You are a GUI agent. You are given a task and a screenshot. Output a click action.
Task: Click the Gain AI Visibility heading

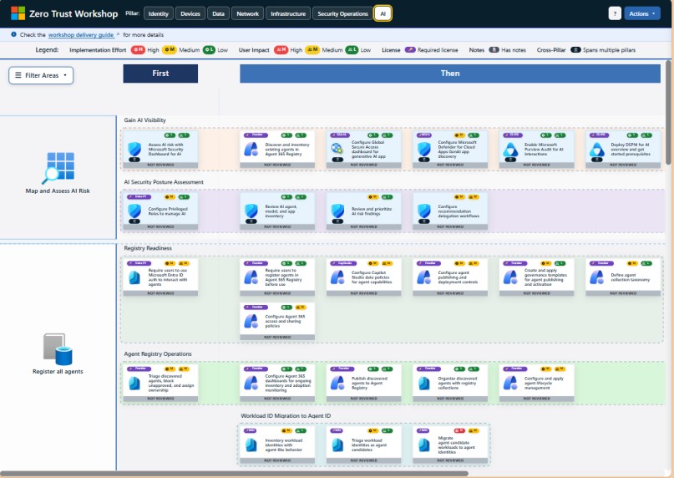144,120
